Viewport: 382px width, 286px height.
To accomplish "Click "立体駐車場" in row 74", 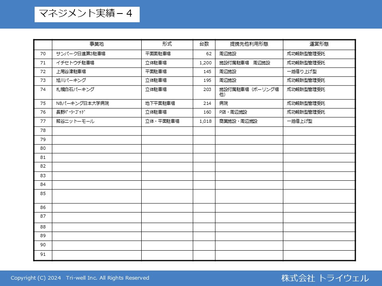I will pos(156,89).
